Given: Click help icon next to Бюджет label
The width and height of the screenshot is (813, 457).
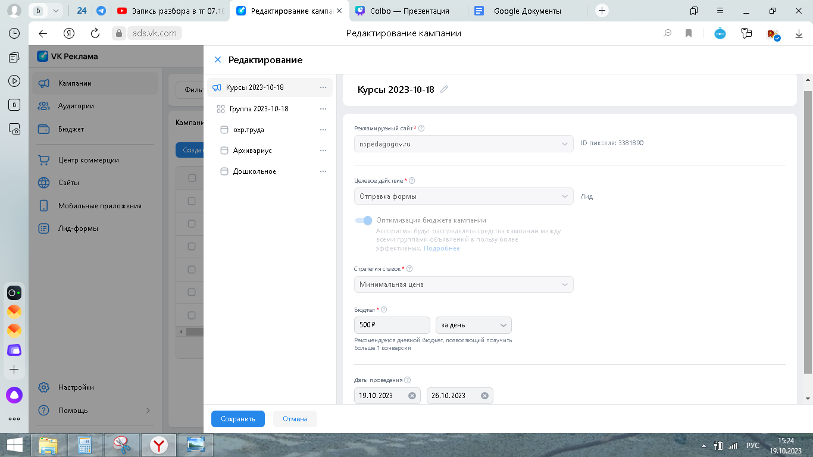Looking at the screenshot, I should click(x=384, y=309).
